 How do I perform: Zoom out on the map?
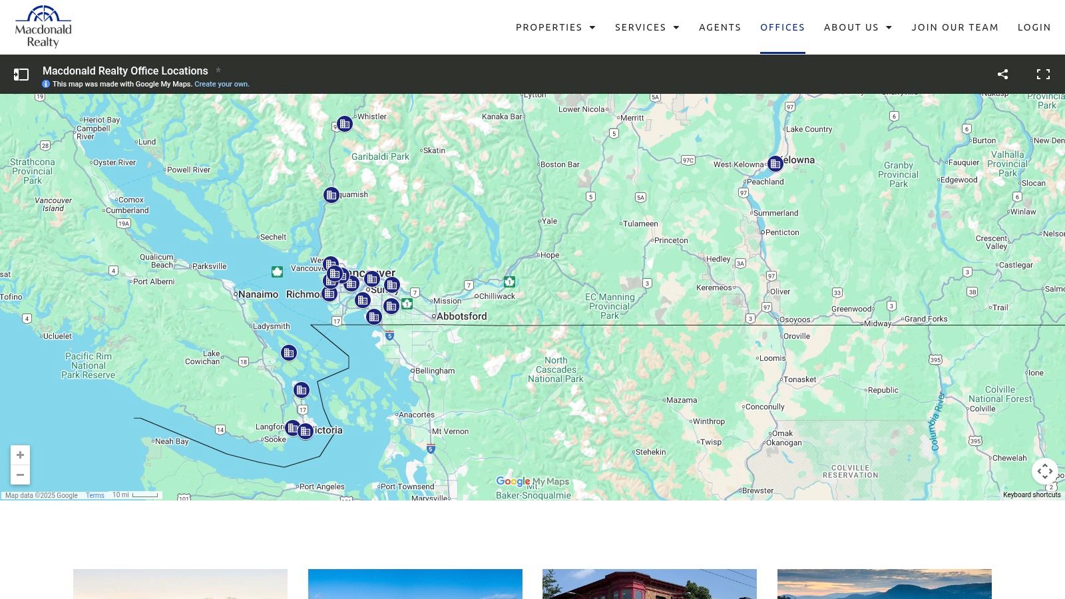(21, 475)
